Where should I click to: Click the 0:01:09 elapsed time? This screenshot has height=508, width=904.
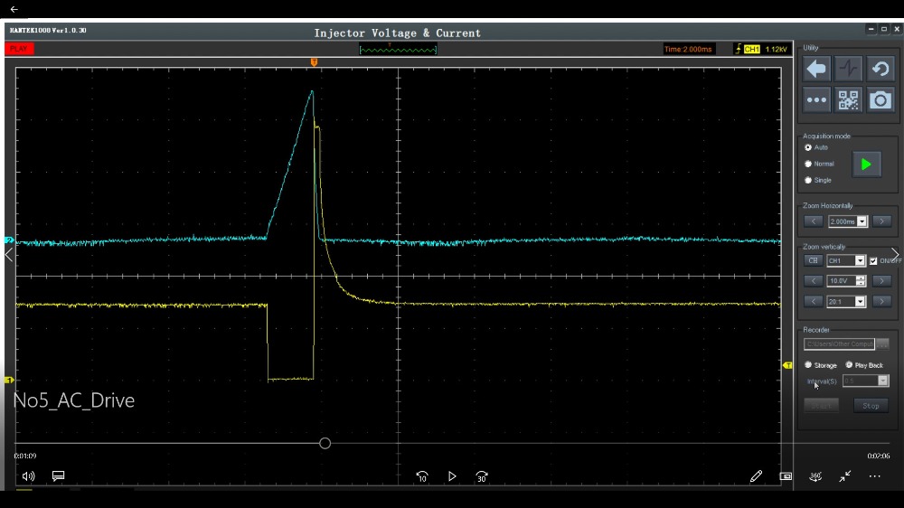[x=24, y=456]
